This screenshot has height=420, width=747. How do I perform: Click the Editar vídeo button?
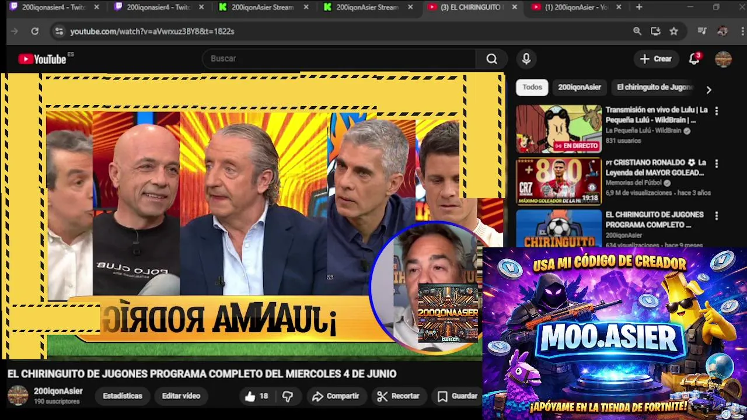click(x=181, y=396)
